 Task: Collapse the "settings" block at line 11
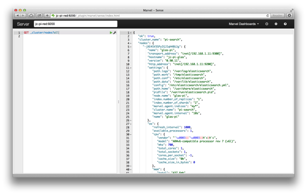click(x=131, y=68)
